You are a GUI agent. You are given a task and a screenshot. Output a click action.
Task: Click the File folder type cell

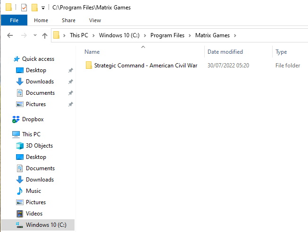tap(288, 66)
